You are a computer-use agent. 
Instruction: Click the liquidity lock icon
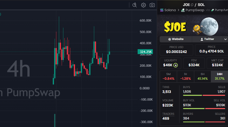pyautogui.click(x=176, y=65)
